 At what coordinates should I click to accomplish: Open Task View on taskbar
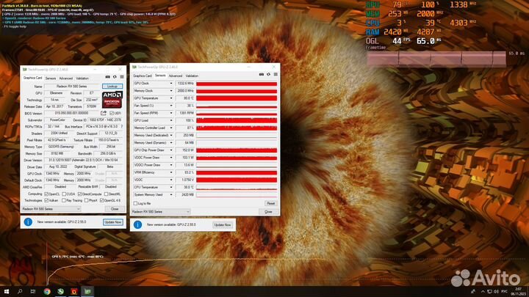tap(33, 291)
